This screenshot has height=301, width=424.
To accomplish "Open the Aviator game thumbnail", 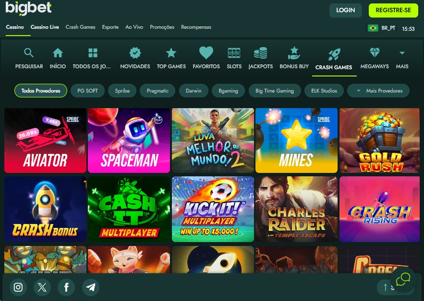I will click(45, 140).
